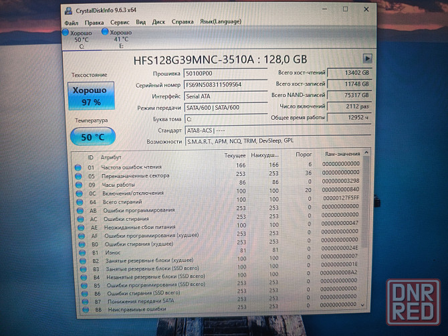Maximize the CrystalDiskInfo window
Viewport: 448px width, 336px height.
click(346, 9)
